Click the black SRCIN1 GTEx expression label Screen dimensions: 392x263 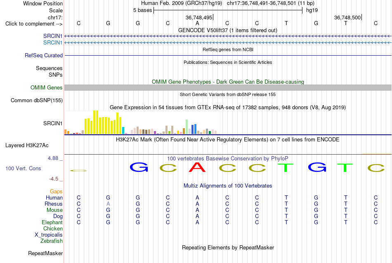click(x=53, y=123)
